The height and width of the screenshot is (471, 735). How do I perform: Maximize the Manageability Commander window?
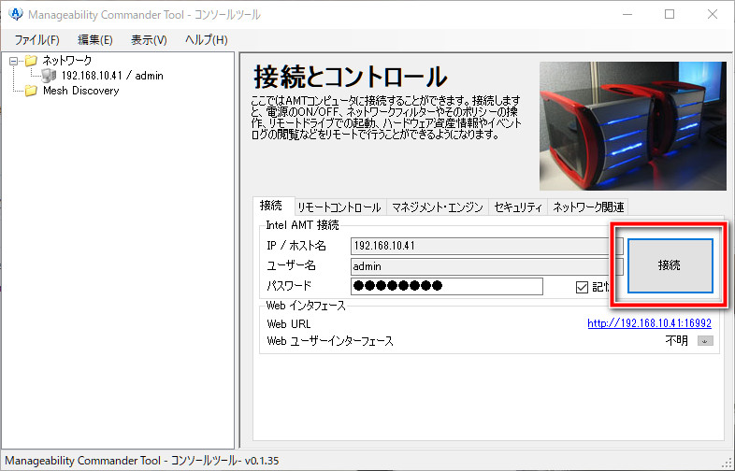[x=670, y=15]
